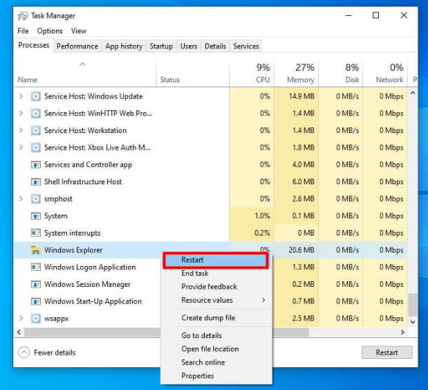The image size is (428, 390).
Task: Choose Properties in the context menu
Action: [x=216, y=375]
